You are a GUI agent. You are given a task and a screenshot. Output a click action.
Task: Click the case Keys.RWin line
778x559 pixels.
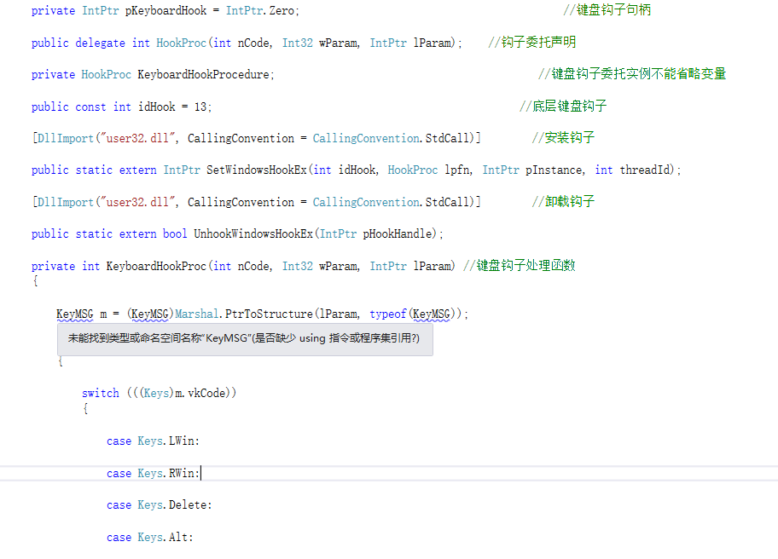pos(153,473)
